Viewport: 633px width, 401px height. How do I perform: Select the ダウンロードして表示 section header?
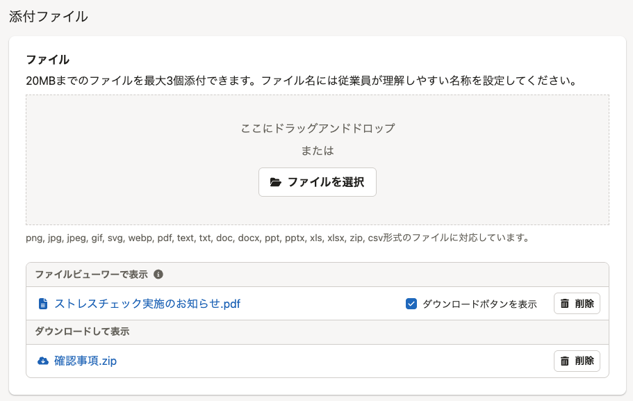[82, 332]
